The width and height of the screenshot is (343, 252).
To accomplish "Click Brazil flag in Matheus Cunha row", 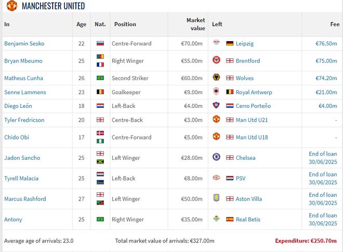I will (100, 78).
